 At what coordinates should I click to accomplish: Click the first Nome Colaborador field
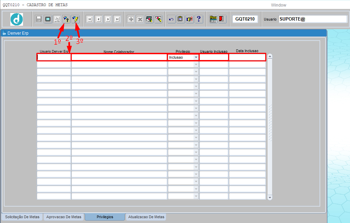pos(119,57)
